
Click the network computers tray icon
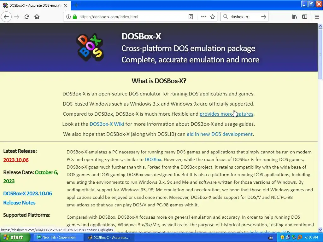[x=288, y=237]
